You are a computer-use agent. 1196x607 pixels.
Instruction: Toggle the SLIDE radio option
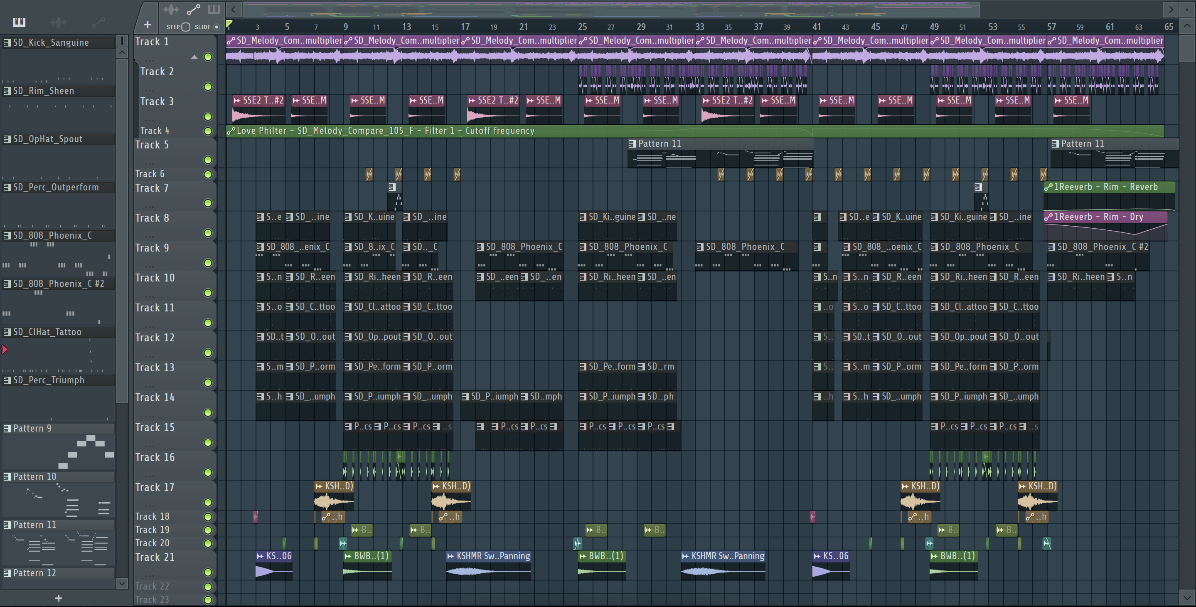(217, 27)
